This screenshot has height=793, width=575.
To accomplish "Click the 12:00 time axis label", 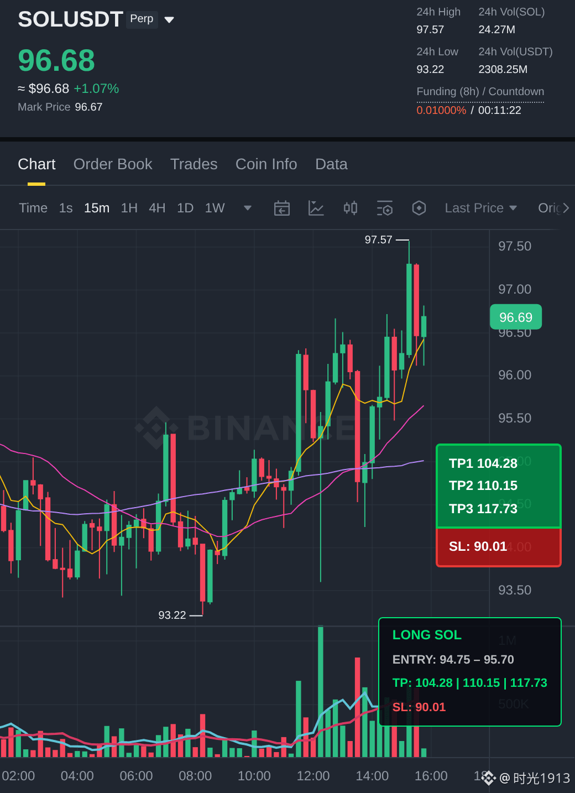I will (x=313, y=776).
